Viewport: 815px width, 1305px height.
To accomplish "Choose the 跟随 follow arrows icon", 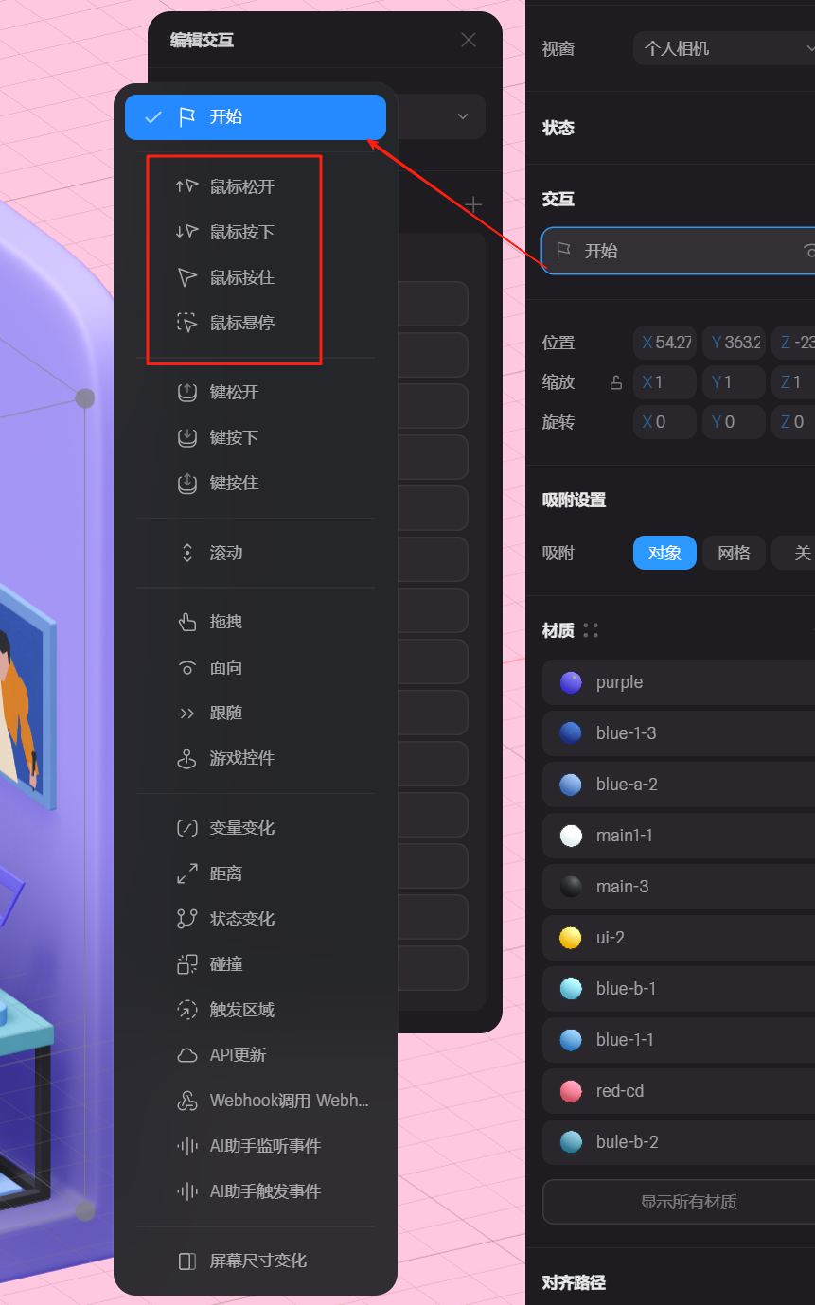I will click(187, 714).
